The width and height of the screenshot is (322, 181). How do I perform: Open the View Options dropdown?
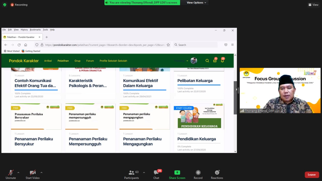click(196, 3)
